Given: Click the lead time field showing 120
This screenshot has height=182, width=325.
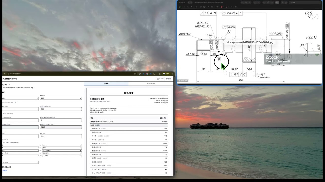Looking at the screenshot, I should [x=61, y=136].
